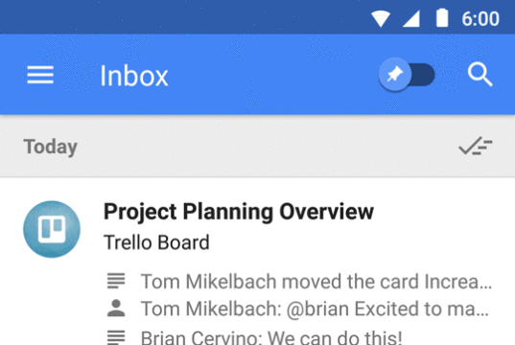Open Tom Mikelbach moved the card message
Viewport: 515px width, 345px height.
pos(316,282)
